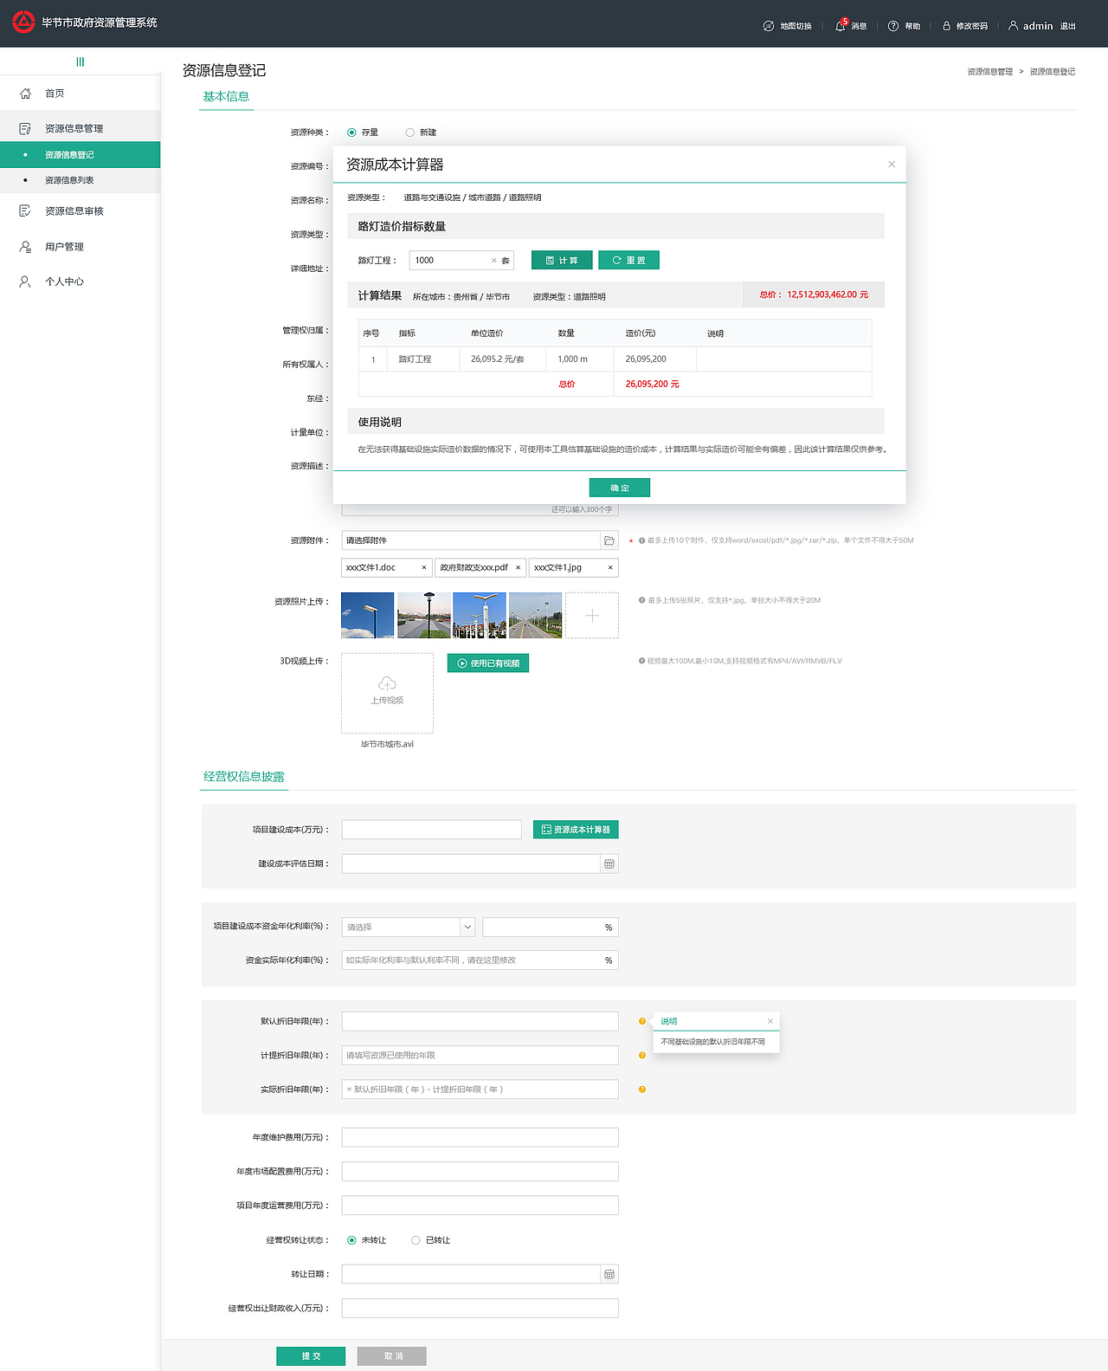1108x1371 pixels.
Task: Collapse sidebar with the three-bar icon
Action: coord(81,61)
